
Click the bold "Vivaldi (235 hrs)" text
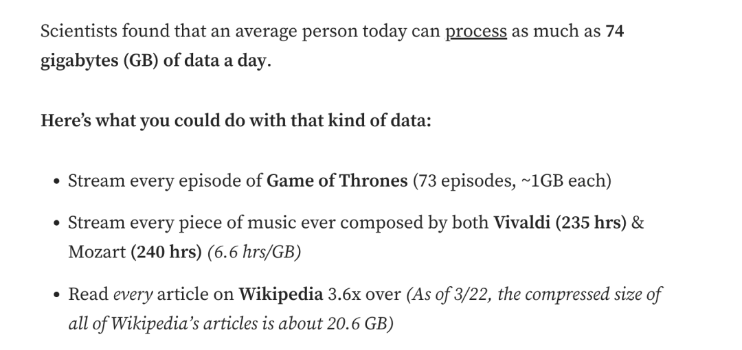(560, 223)
